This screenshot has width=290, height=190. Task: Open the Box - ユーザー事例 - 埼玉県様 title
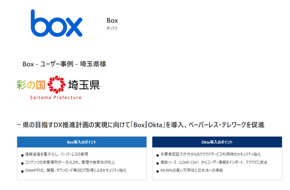[x=64, y=64]
